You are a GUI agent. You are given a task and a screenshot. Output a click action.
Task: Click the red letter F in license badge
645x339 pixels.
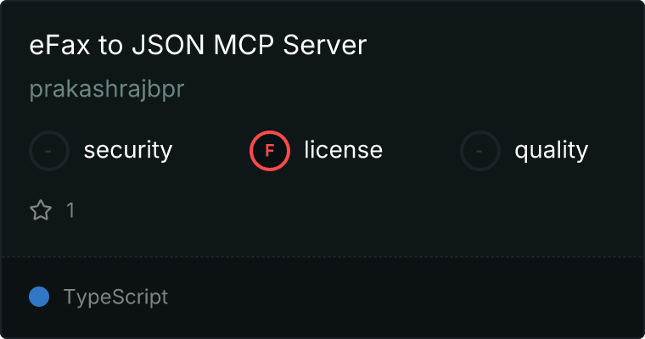point(269,151)
